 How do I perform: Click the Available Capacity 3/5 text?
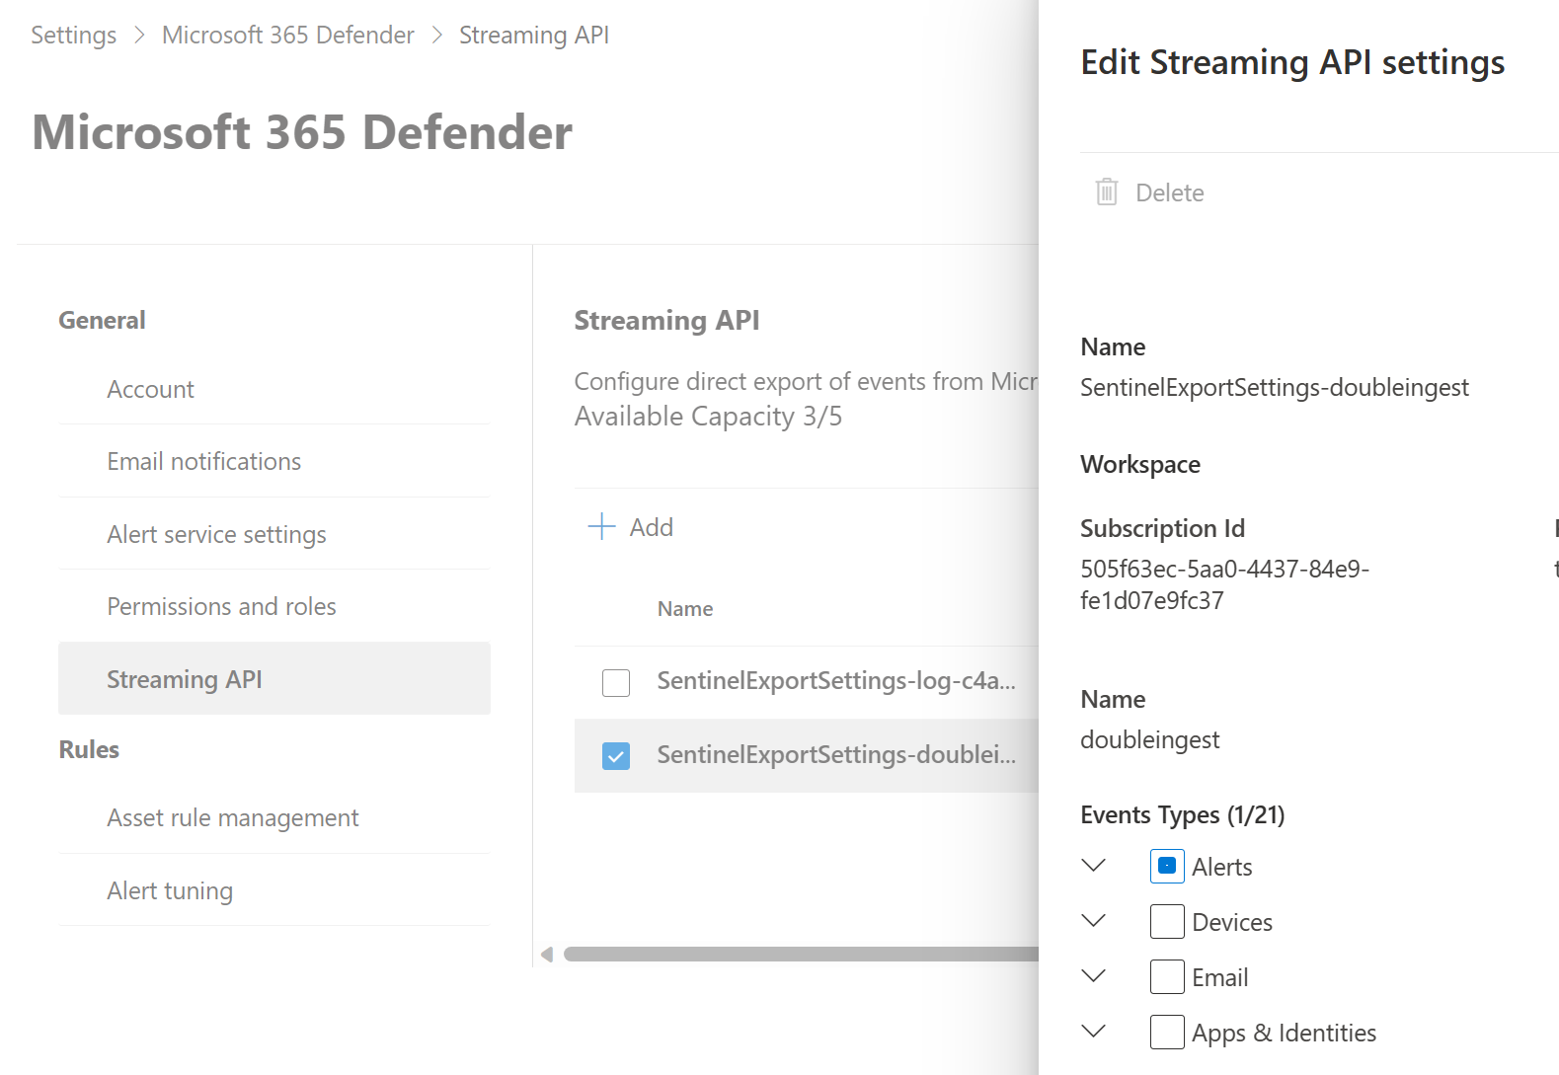tap(708, 417)
